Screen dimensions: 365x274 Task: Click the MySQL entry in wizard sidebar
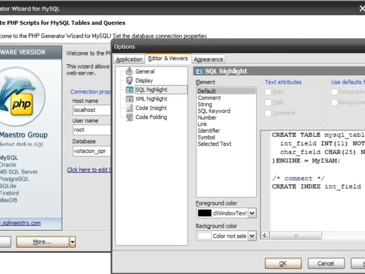coord(9,158)
